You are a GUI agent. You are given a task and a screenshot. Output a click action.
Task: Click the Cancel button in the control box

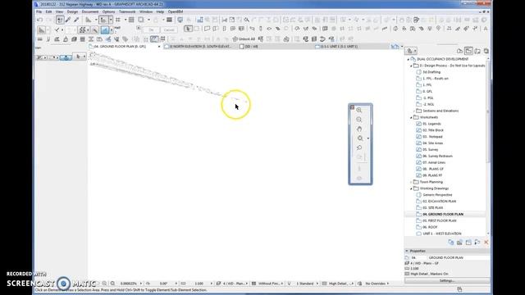[169, 29]
